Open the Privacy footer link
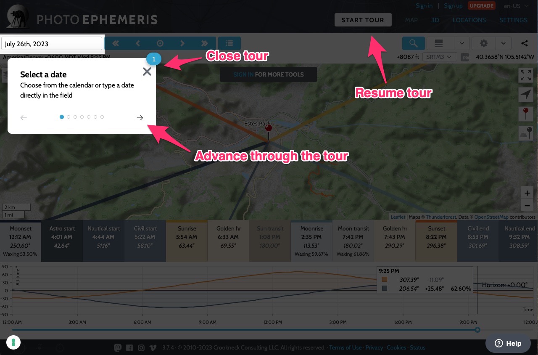538x355 pixels. 374,348
